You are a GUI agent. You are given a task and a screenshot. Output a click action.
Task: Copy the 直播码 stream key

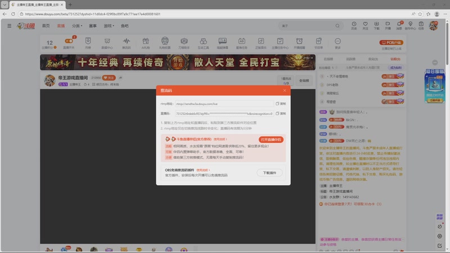[x=281, y=114]
